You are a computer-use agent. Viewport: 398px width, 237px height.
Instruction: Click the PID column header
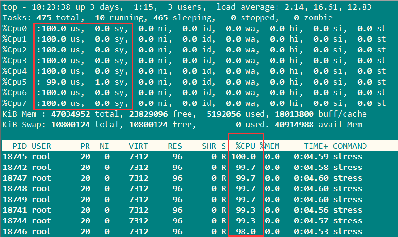coord(19,146)
